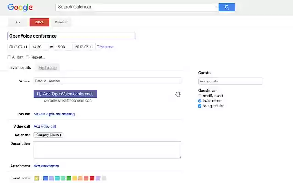Toggle the Repeat checkbox
Screen dimensions: 293x183
[x=27, y=57]
